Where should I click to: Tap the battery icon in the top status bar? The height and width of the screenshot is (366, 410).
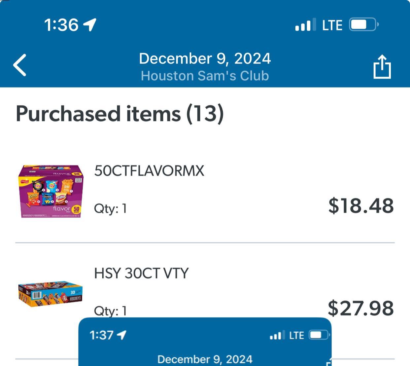[363, 25]
